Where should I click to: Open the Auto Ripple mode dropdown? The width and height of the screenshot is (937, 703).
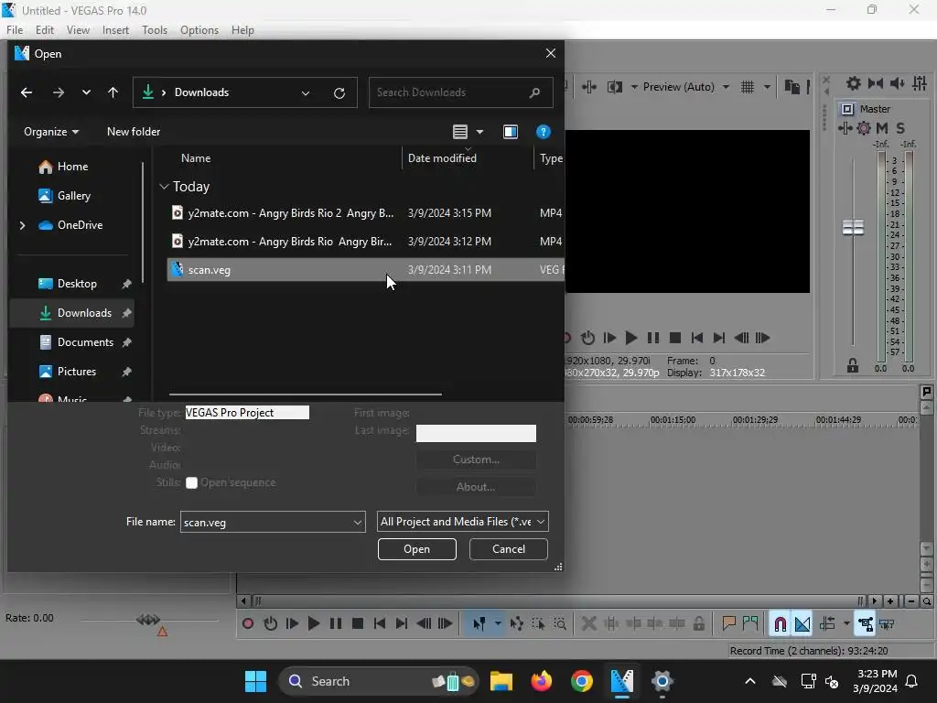846,623
